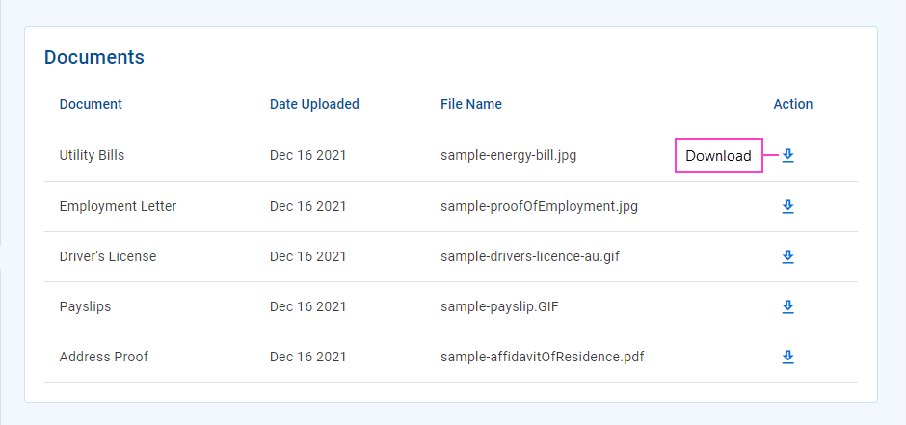Select the sample-energy-bill.jpg file name
This screenshot has height=425, width=906.
coord(509,155)
